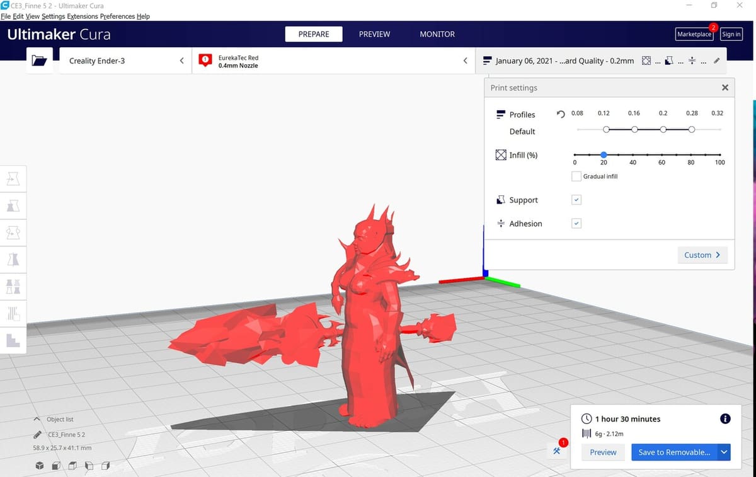
Task: Set profile layer height to 0.12
Action: (x=606, y=129)
